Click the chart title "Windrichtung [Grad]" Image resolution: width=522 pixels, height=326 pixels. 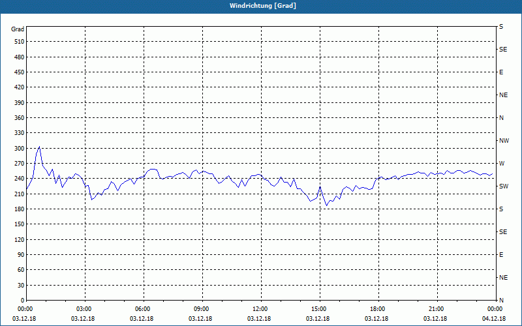click(x=263, y=6)
